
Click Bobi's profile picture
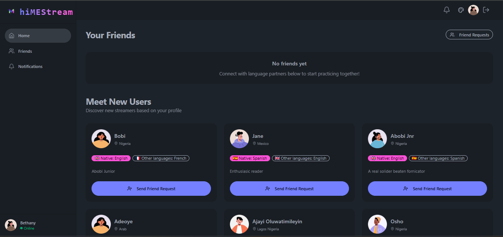pyautogui.click(x=101, y=139)
